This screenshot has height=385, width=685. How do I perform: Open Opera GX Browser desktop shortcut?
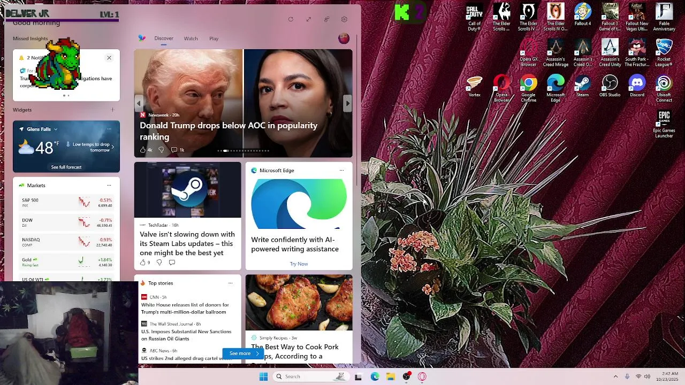coord(529,53)
